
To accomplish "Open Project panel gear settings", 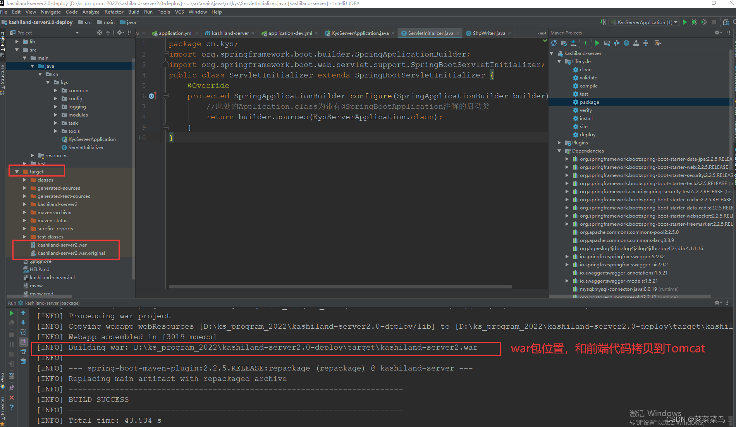I will pyautogui.click(x=120, y=33).
